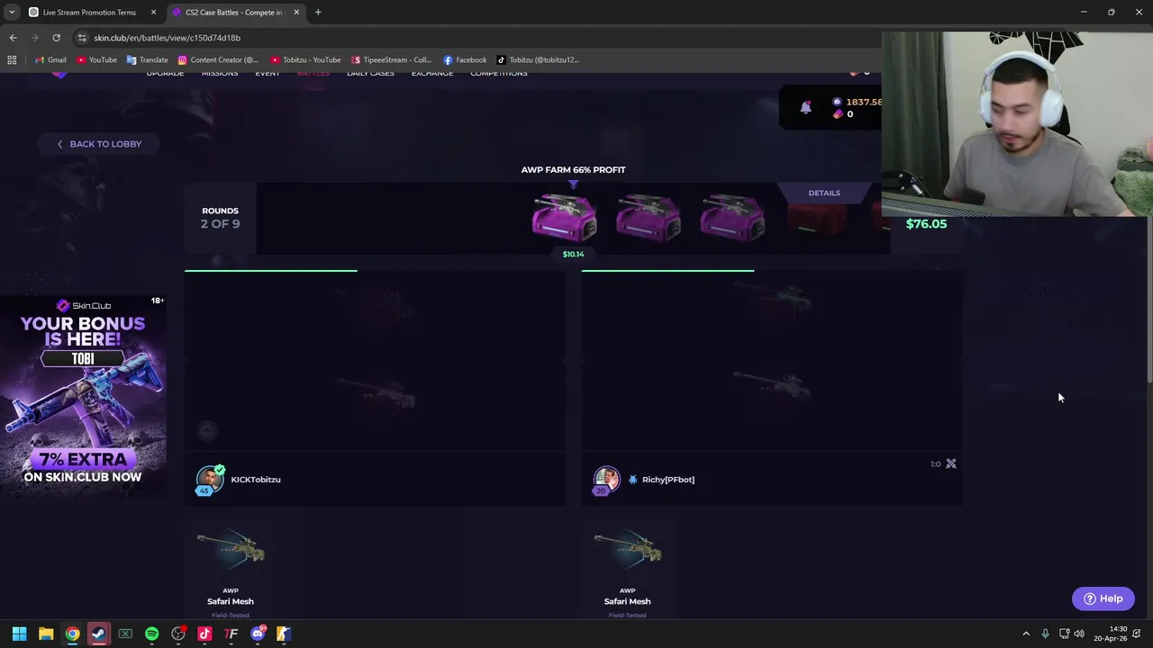
Task: Close the Live Stream Promotion Terms tab
Action: tap(153, 12)
